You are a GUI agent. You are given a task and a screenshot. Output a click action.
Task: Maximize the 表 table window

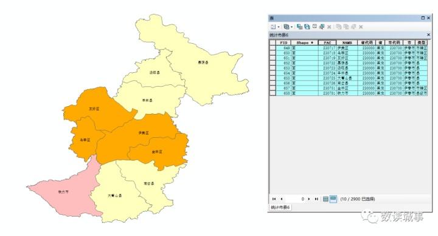423,18
